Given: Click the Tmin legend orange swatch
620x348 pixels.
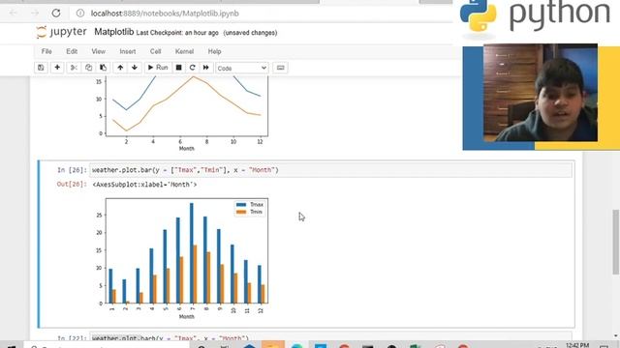Looking at the screenshot, I should pyautogui.click(x=241, y=212).
